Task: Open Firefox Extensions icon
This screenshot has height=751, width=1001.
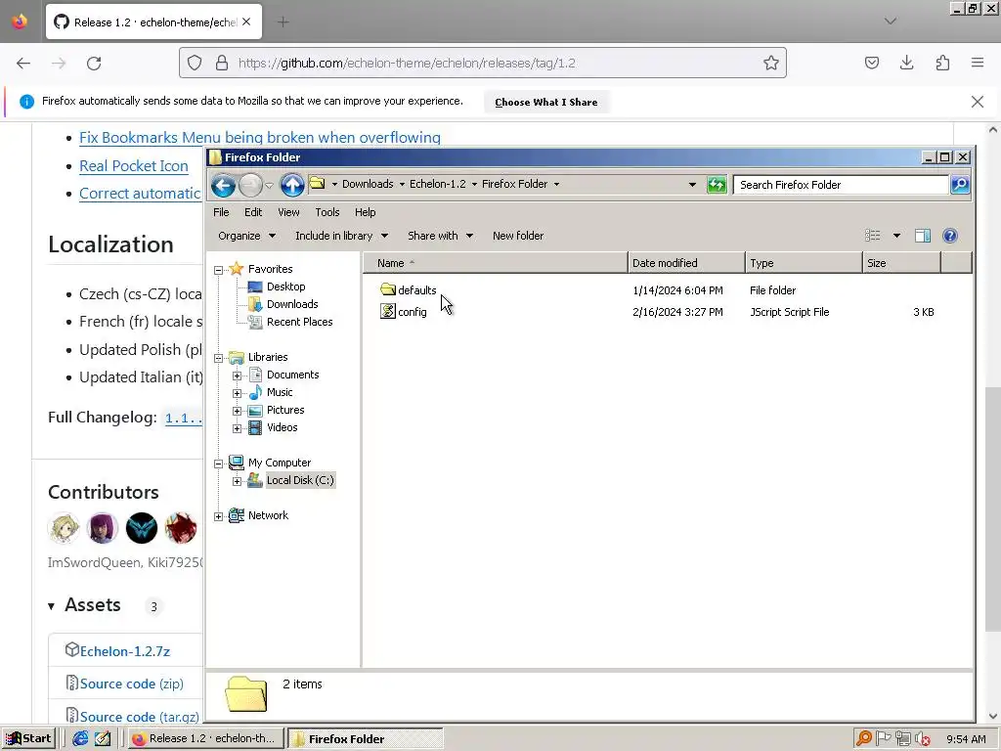Action: pos(942,63)
